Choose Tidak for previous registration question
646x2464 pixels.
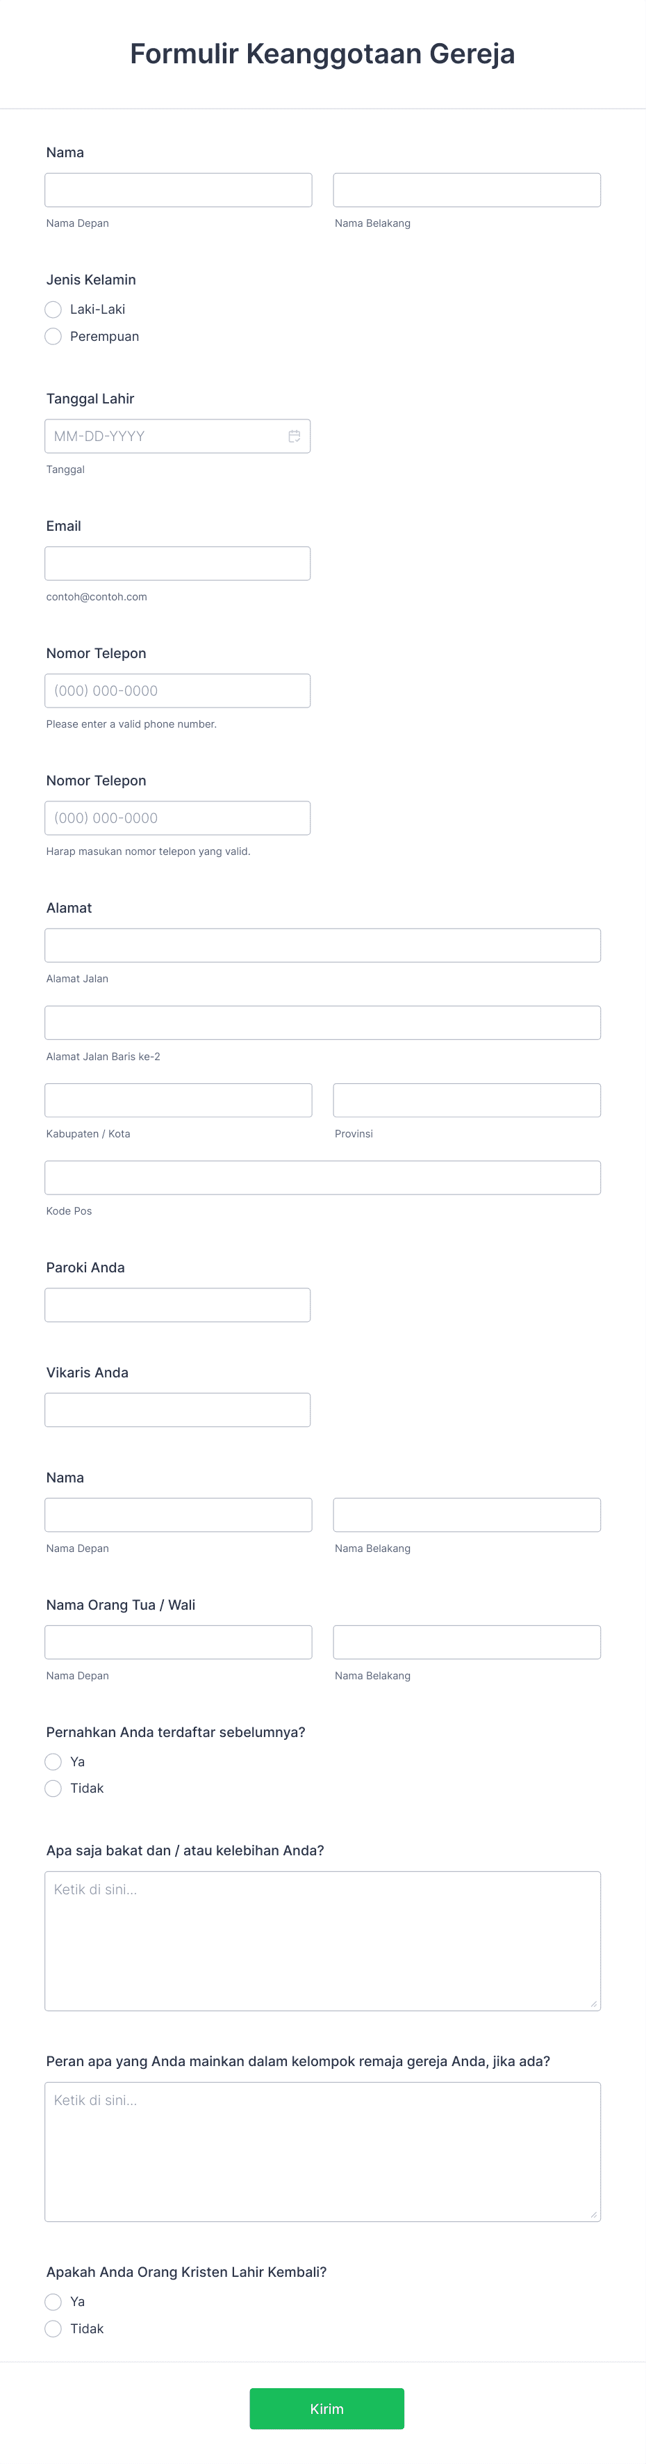(x=53, y=1786)
